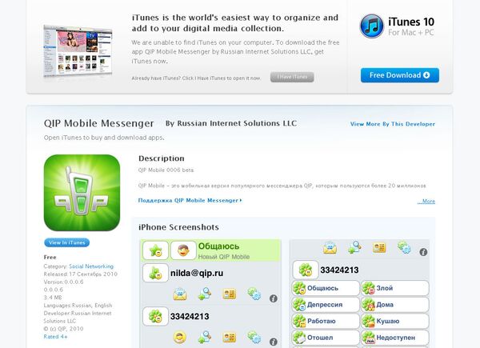This screenshot has width=480, height=348.
Task: Open the first iPhone screenshot with nilda@qip.ru
Action: pyautogui.click(x=210, y=294)
